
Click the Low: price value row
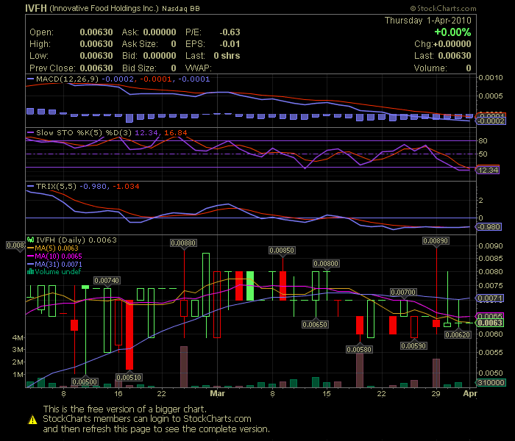(71, 56)
